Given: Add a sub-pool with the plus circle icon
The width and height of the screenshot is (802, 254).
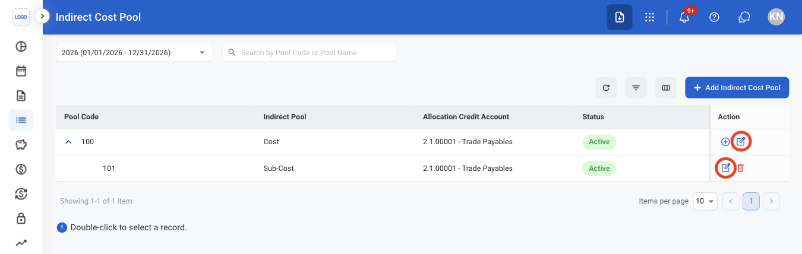Looking at the screenshot, I should coord(725,142).
